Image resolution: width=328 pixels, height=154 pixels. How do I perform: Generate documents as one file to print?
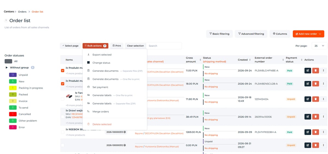point(115,79)
